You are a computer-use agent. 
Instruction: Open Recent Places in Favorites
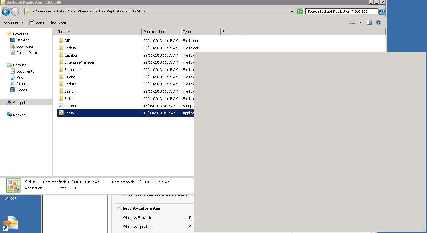[27, 53]
